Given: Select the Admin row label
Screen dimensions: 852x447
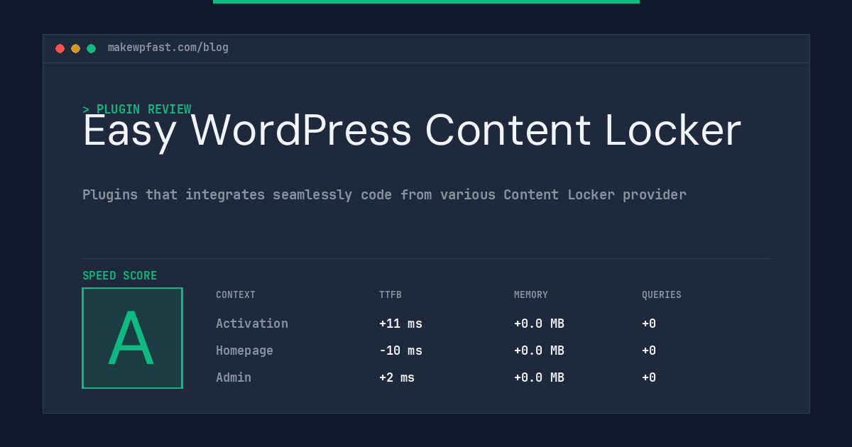Looking at the screenshot, I should pos(234,377).
